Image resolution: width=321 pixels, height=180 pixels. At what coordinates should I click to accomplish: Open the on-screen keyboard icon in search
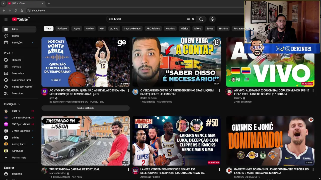coord(188,19)
